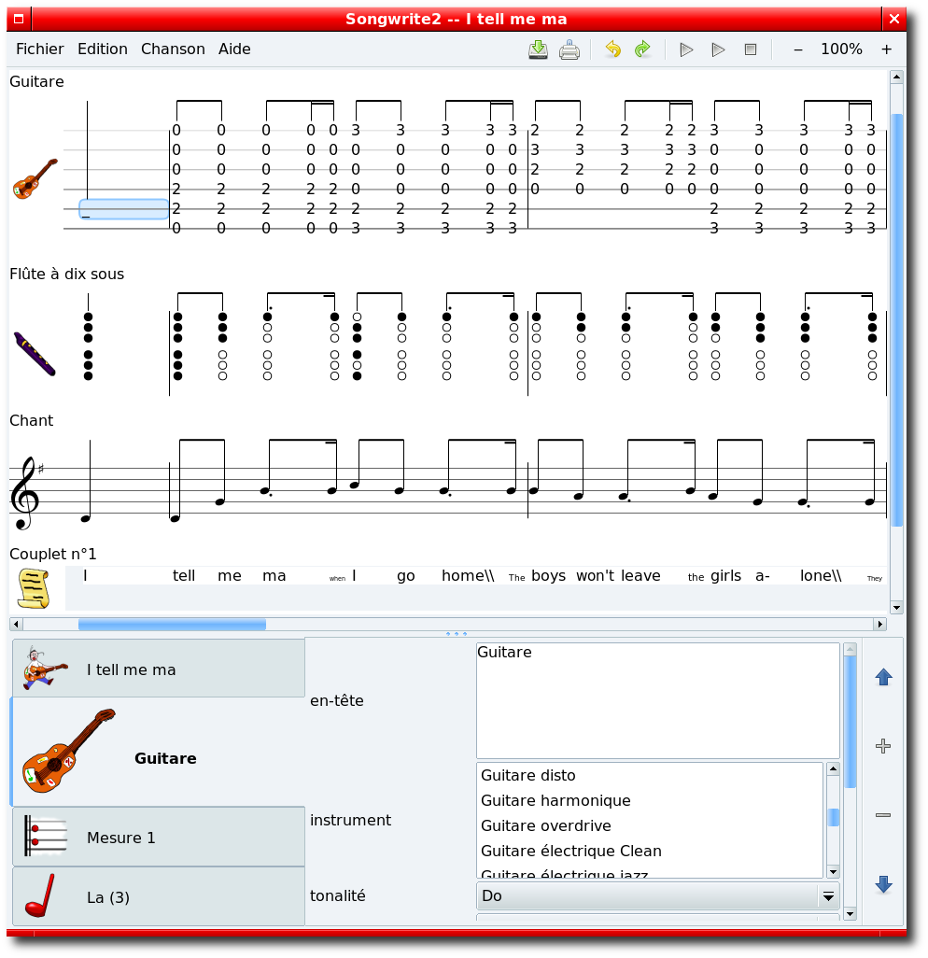Click the properties panel scroll-down arrow

click(x=850, y=914)
